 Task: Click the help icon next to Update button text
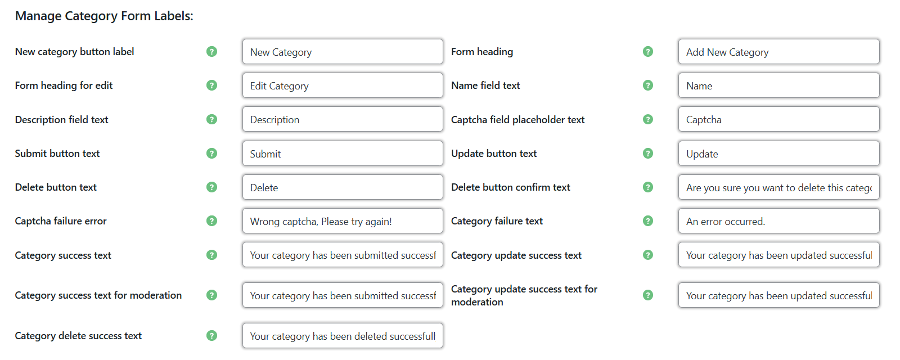click(648, 153)
